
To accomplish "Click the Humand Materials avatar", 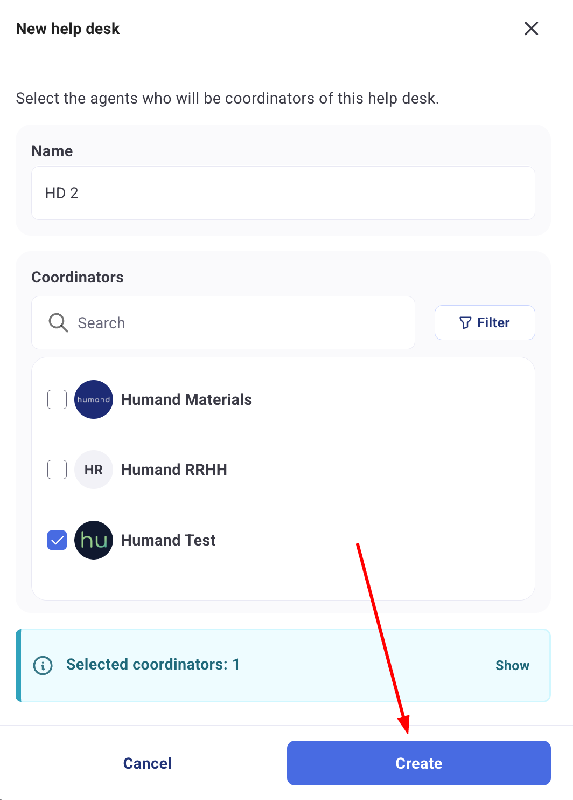I will pos(94,399).
